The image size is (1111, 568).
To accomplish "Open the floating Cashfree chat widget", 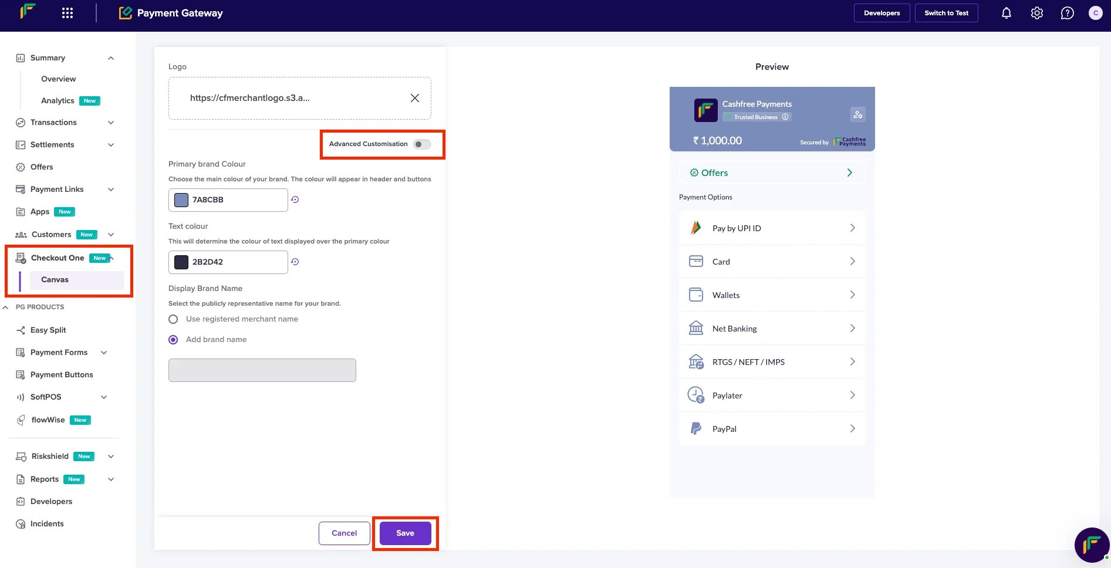I will pos(1092,545).
